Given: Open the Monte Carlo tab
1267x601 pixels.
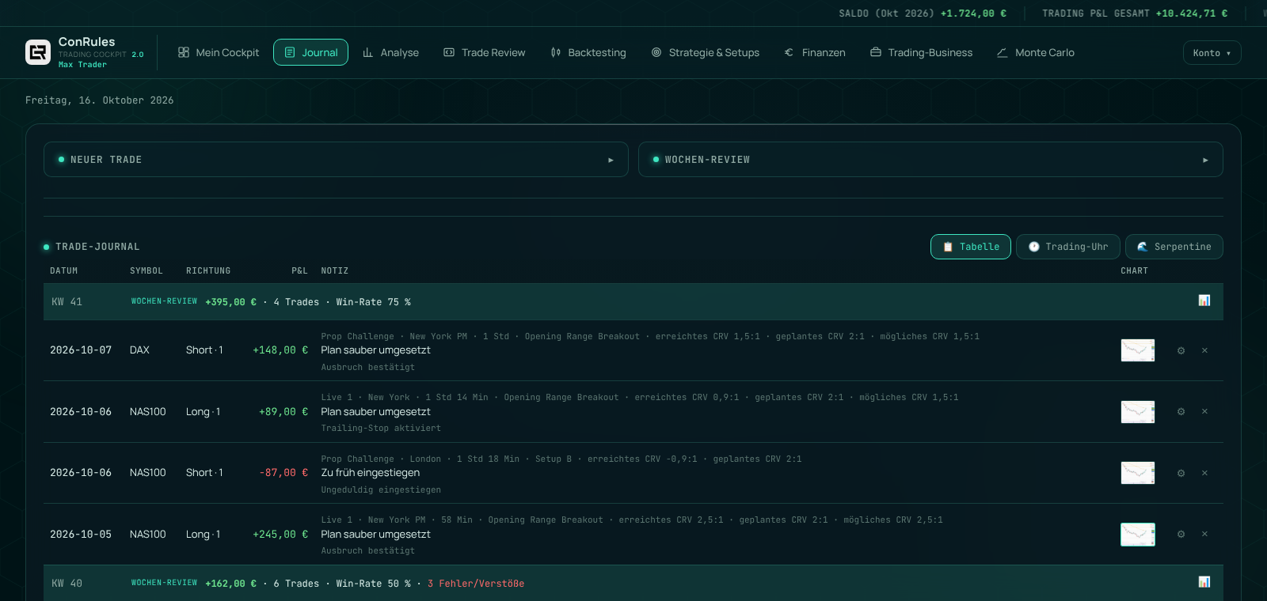Looking at the screenshot, I should (x=1036, y=53).
